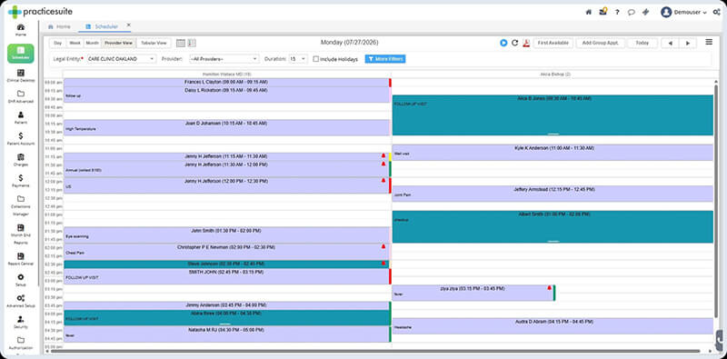Image resolution: width=727 pixels, height=359 pixels.
Task: Select Audra D Abram 04:15 PM appointment
Action: point(553,326)
